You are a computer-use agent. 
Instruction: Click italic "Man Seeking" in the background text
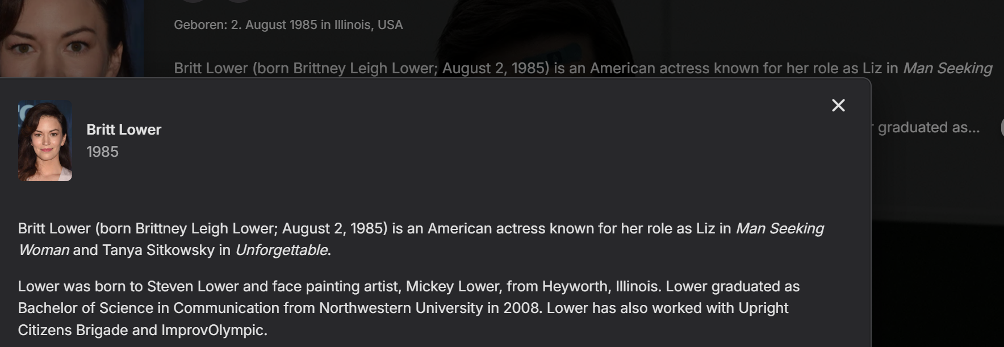pyautogui.click(x=947, y=68)
